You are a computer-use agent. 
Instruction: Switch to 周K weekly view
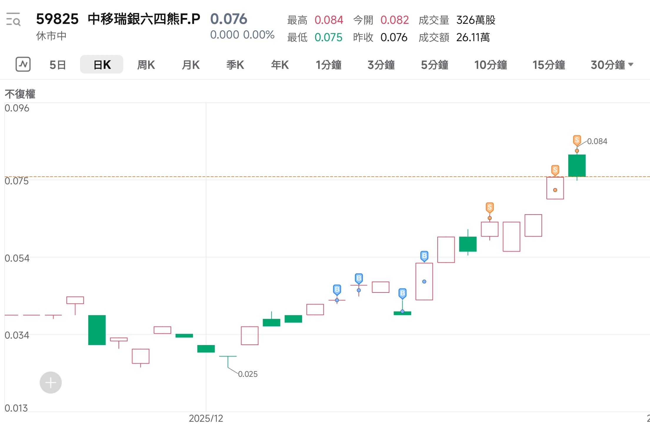(146, 65)
